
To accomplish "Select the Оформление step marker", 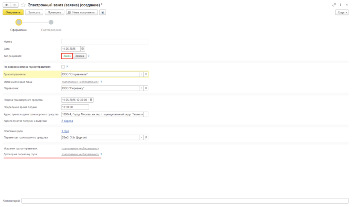I will click(19, 22).
